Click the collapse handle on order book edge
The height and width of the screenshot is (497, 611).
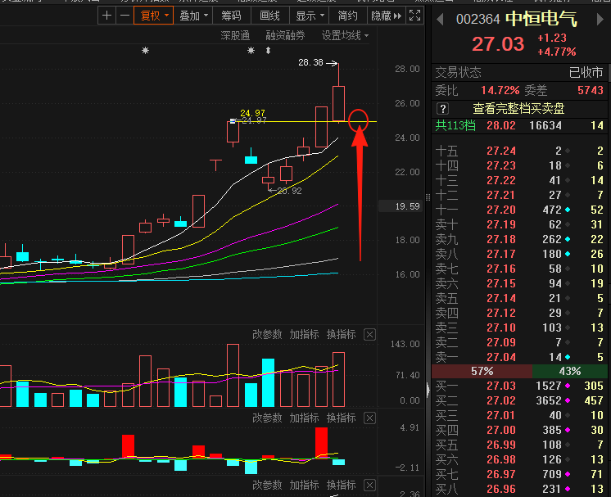pos(428,390)
